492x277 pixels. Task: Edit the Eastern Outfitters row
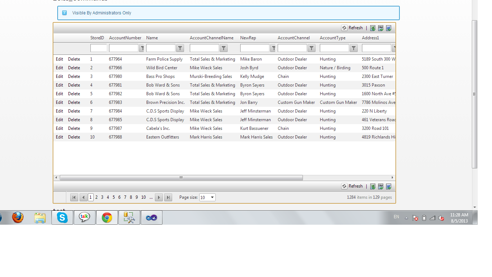click(59, 137)
